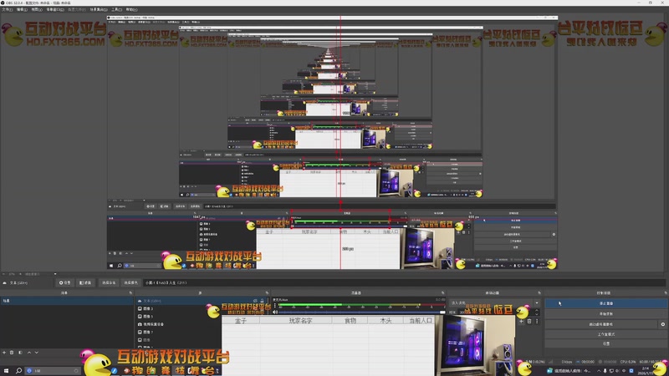Viewport: 669px width, 376px height.
Task: Move the selected scene up
Action: pyautogui.click(x=29, y=353)
